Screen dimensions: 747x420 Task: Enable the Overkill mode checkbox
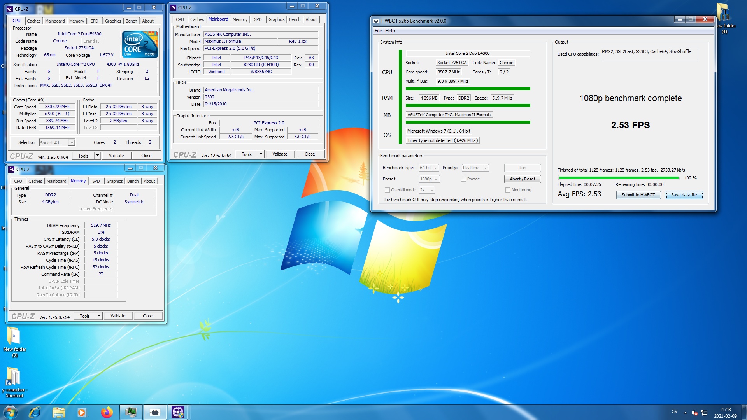click(387, 190)
